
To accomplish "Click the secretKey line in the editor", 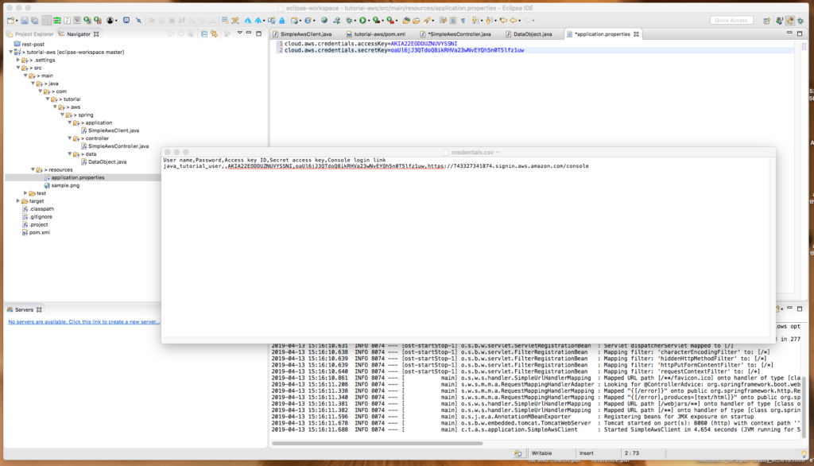I will click(404, 50).
